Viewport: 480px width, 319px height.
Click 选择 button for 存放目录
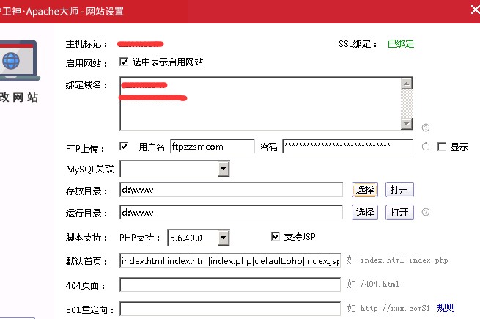pos(365,190)
